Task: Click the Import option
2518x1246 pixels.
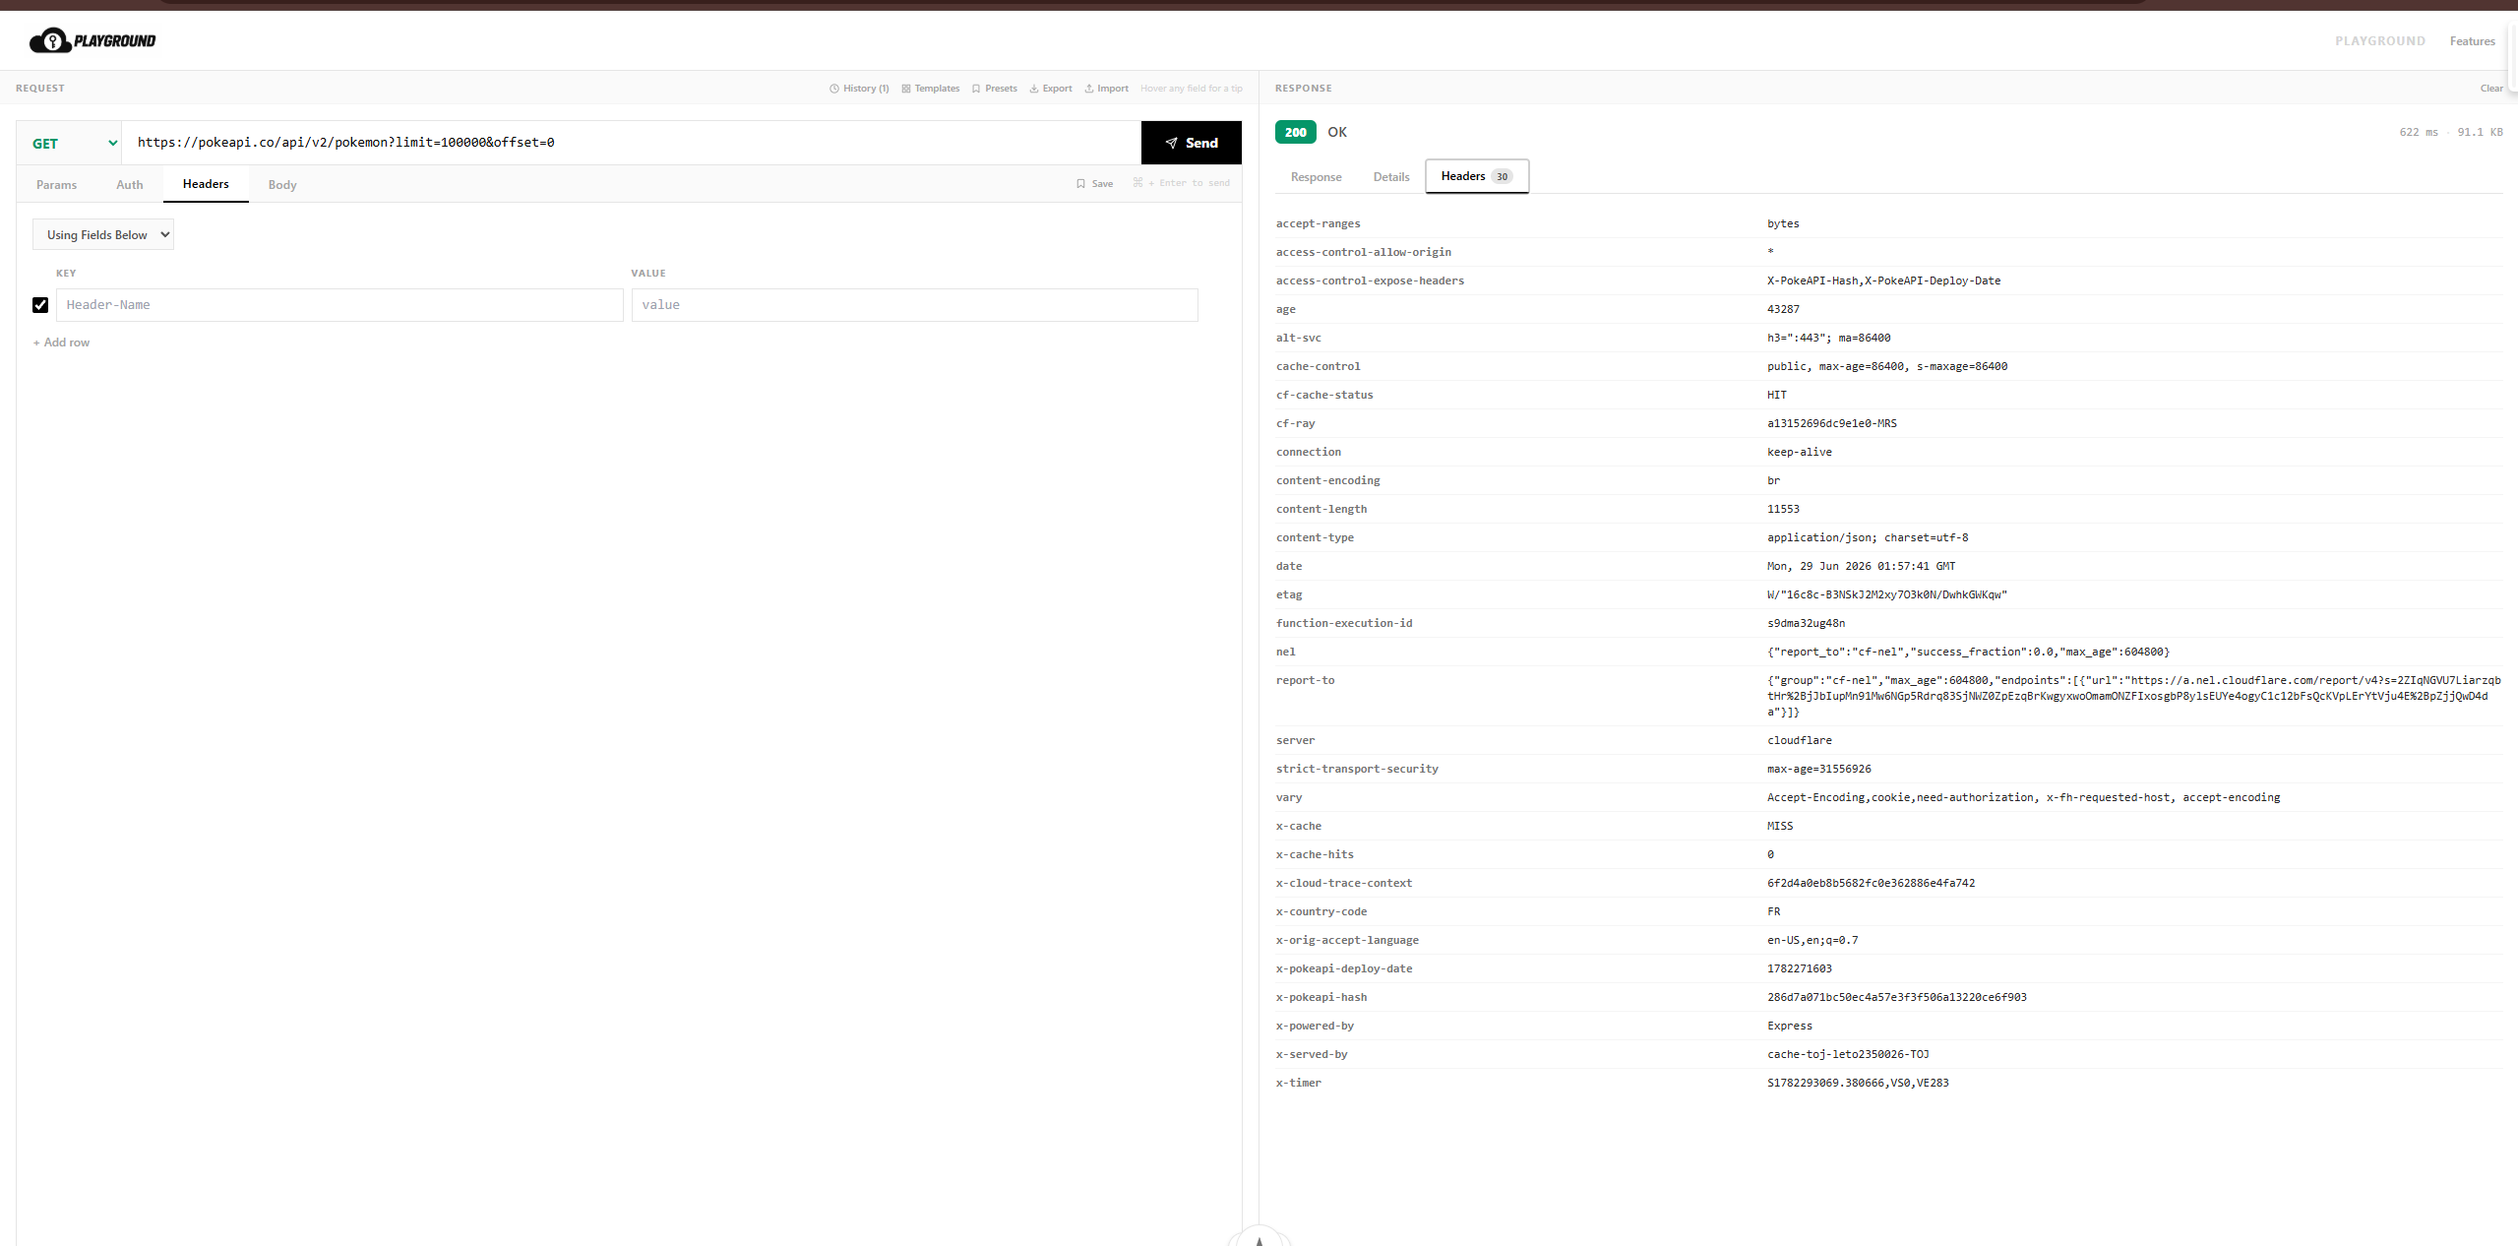Action: pyautogui.click(x=1106, y=89)
